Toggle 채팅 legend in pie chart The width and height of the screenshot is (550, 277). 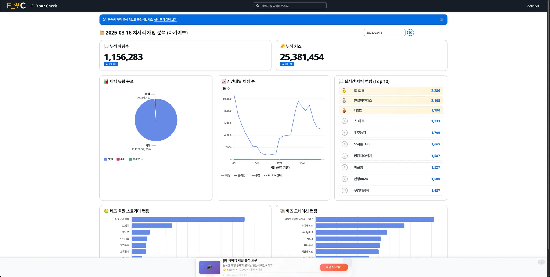(108, 159)
